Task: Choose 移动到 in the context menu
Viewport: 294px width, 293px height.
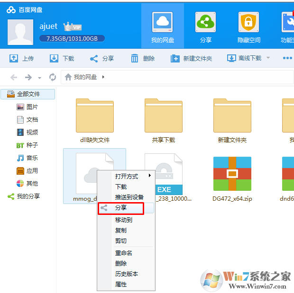Action: click(126, 220)
